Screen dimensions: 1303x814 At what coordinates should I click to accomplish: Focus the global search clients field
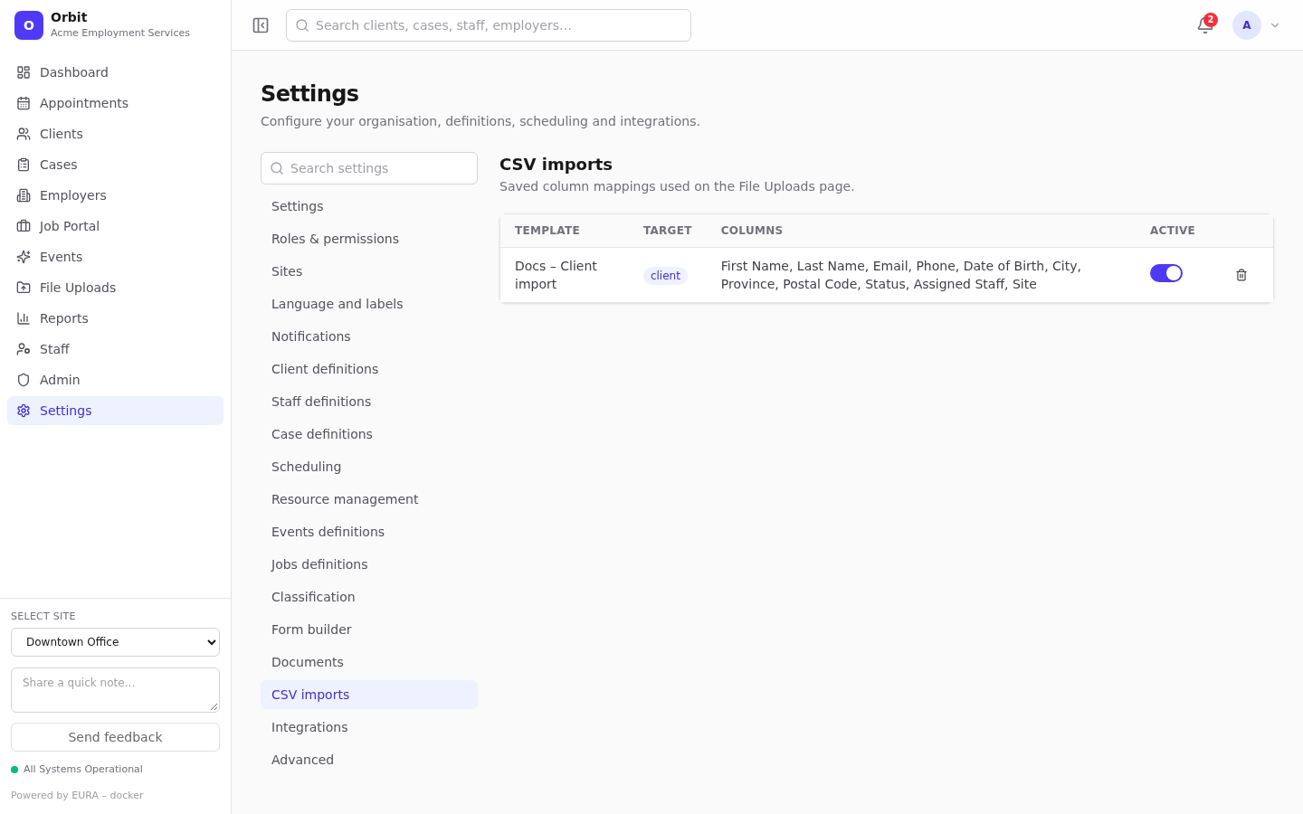point(489,25)
